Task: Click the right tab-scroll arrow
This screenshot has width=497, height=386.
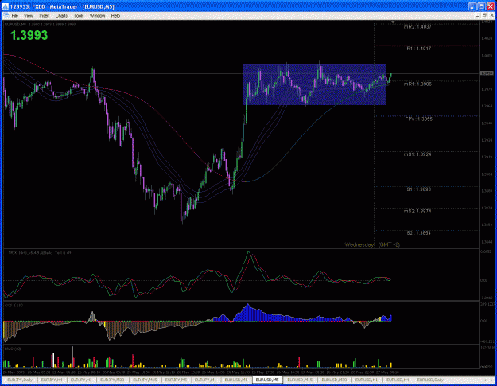Action: click(491, 380)
